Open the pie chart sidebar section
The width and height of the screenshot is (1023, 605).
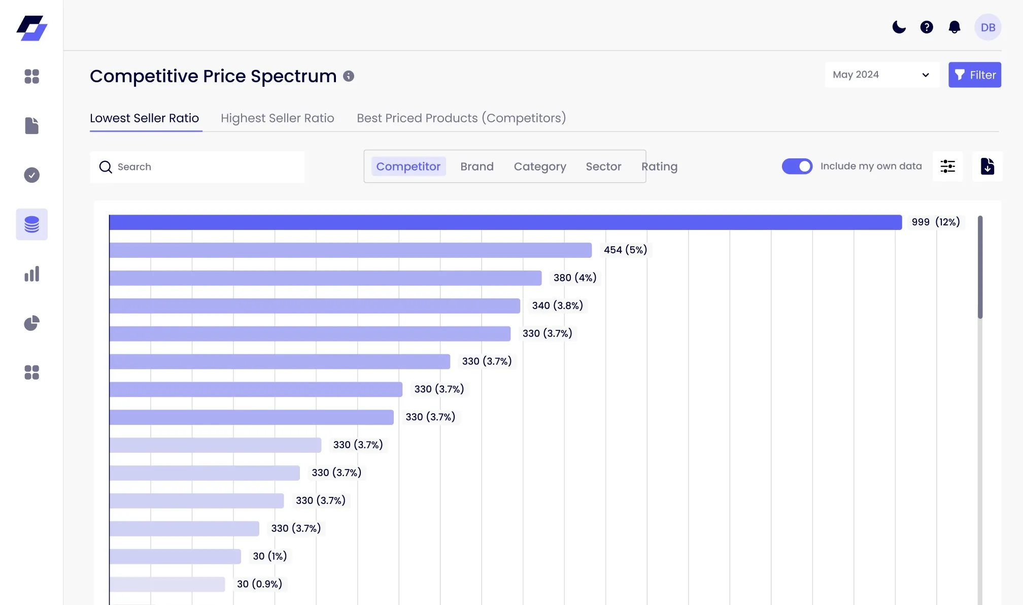[x=31, y=323]
